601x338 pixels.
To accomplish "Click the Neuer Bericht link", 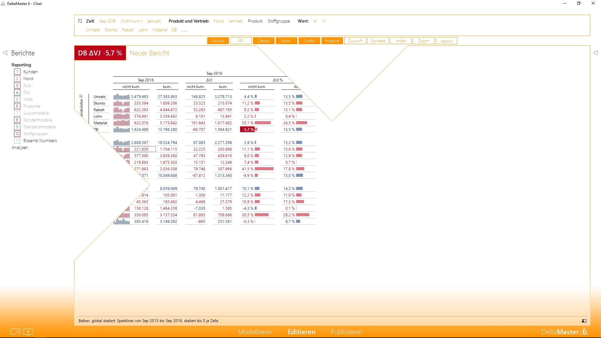I will click(x=149, y=53).
